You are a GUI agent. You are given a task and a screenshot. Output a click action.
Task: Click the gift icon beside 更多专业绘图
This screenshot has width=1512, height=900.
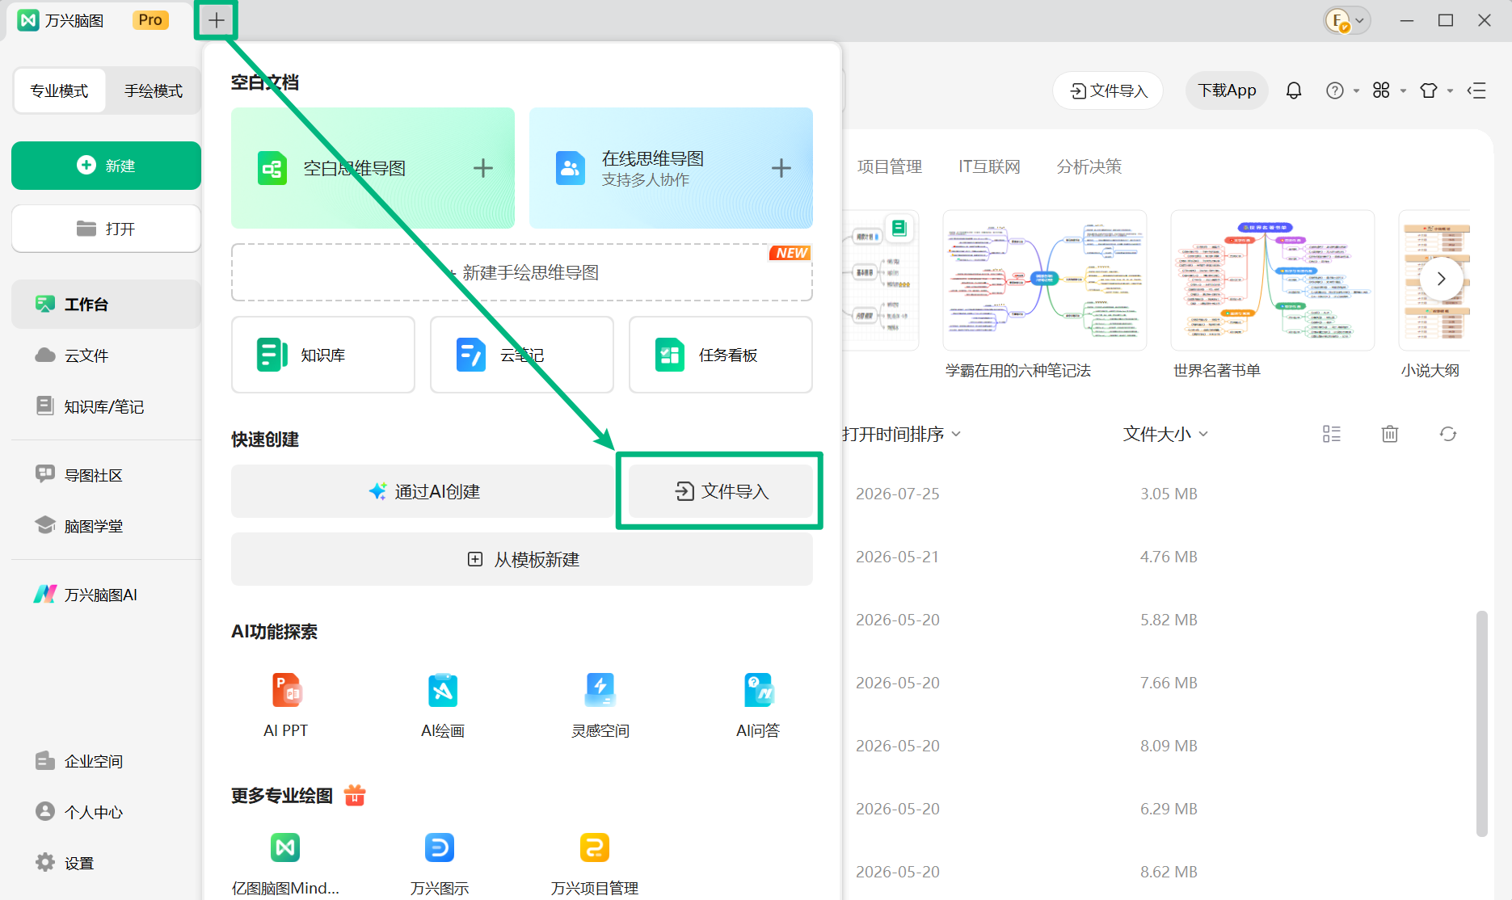355,795
